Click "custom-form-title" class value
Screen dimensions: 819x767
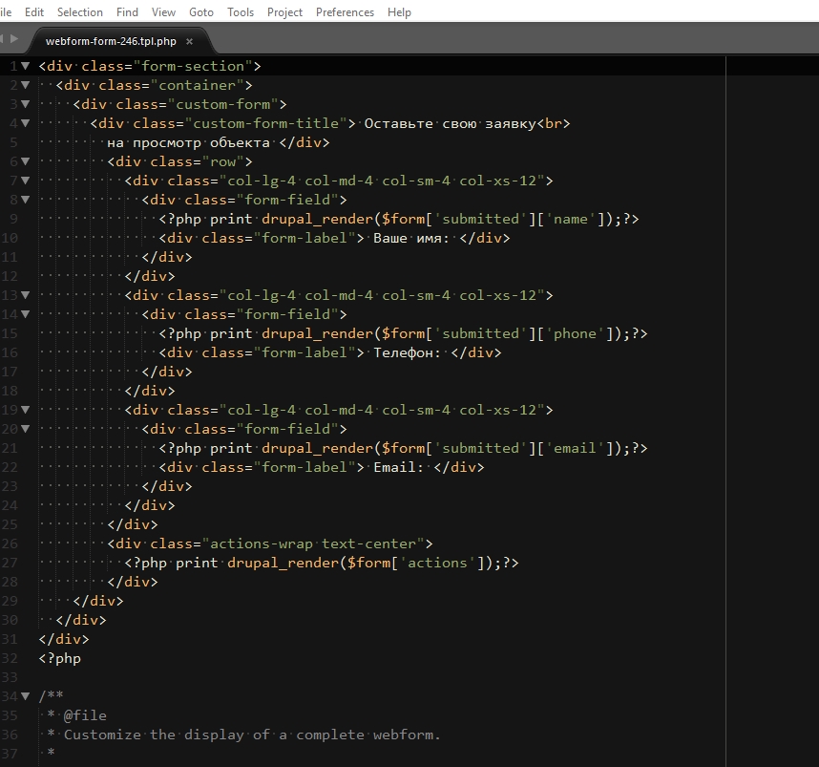(266, 123)
